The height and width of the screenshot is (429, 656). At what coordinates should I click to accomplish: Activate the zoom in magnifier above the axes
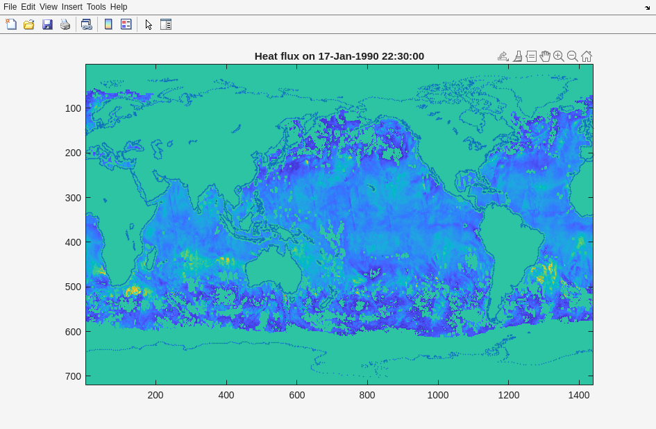point(559,56)
